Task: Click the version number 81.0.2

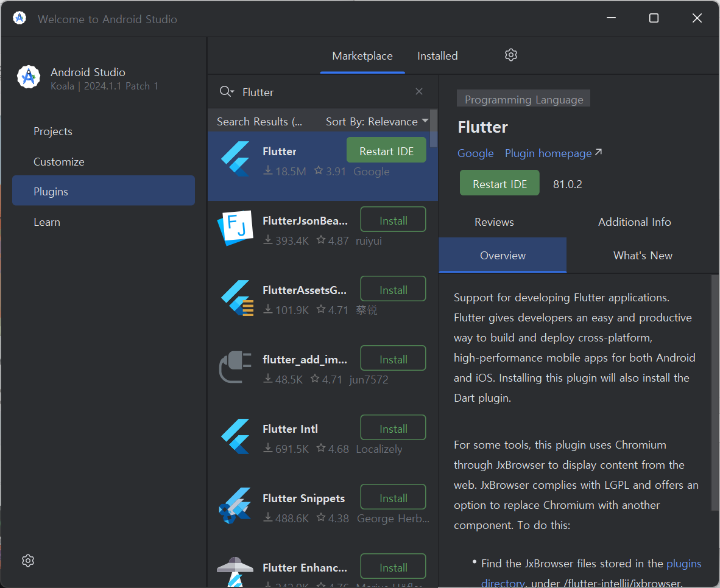Action: pos(567,184)
